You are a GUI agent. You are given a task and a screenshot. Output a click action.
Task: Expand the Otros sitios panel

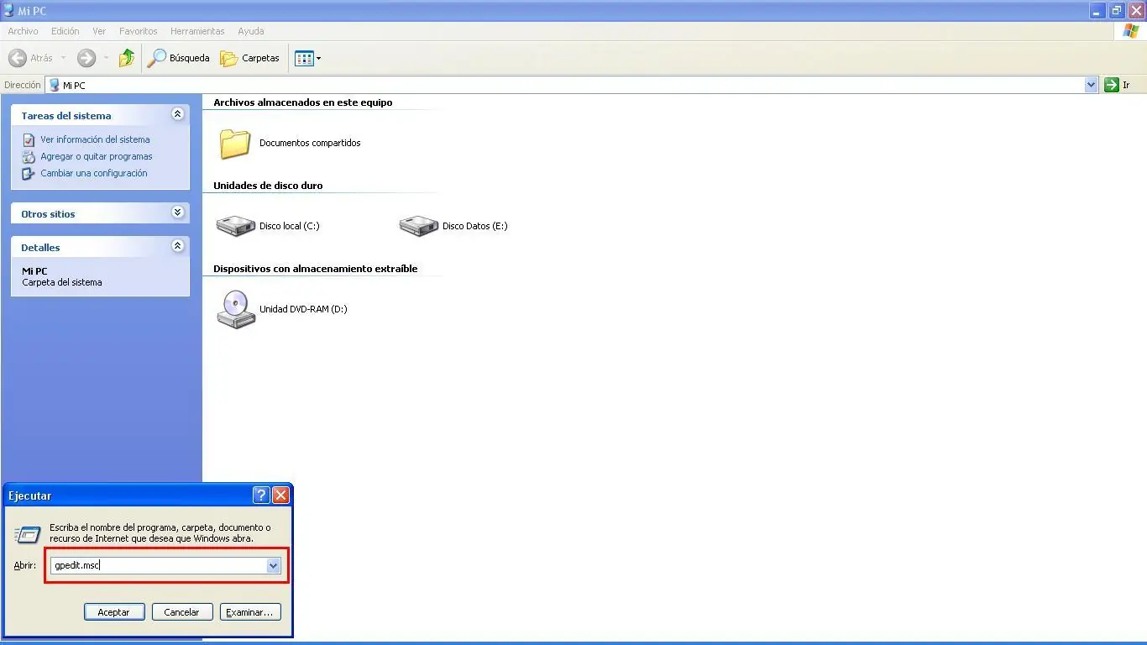click(x=177, y=212)
